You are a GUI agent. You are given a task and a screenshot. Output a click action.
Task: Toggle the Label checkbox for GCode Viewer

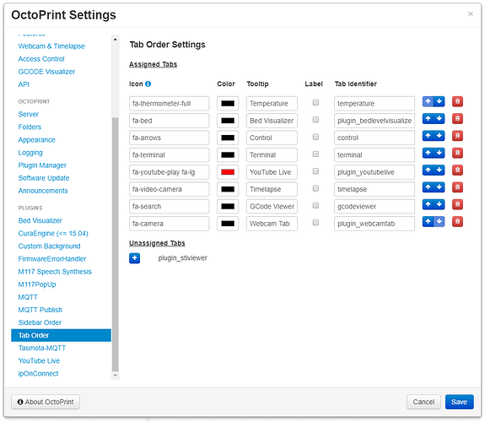pyautogui.click(x=315, y=205)
